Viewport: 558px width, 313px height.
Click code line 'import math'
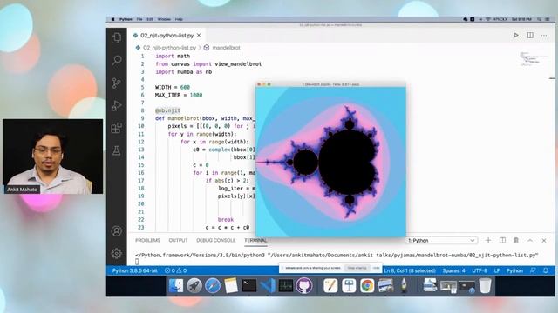tap(173, 56)
